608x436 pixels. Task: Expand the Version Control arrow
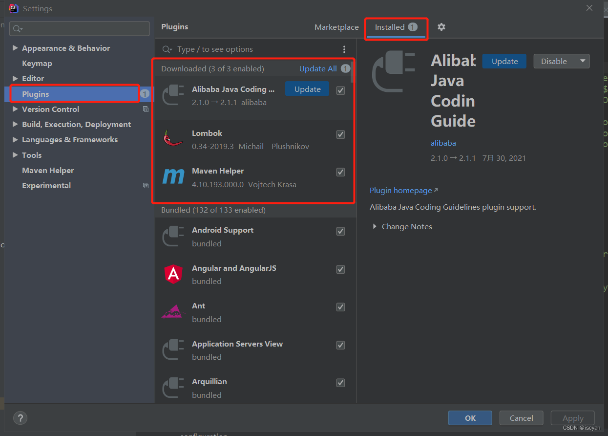click(15, 109)
